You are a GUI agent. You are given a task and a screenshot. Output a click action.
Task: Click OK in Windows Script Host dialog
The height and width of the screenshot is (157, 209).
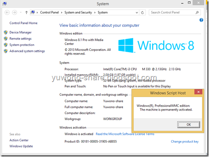(189, 124)
